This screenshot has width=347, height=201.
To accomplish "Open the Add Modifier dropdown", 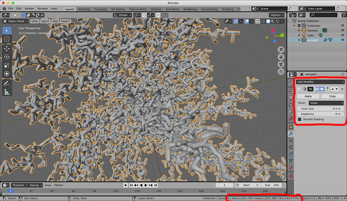I will [321, 81].
